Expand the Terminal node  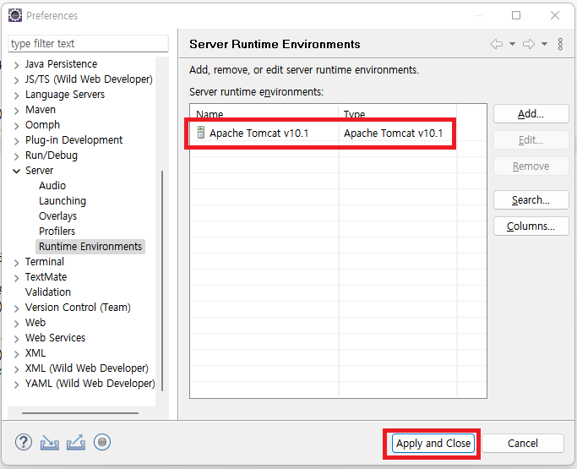(x=16, y=263)
